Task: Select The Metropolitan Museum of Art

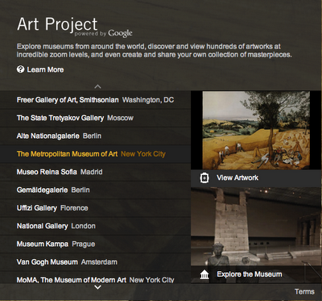Action: [95, 154]
